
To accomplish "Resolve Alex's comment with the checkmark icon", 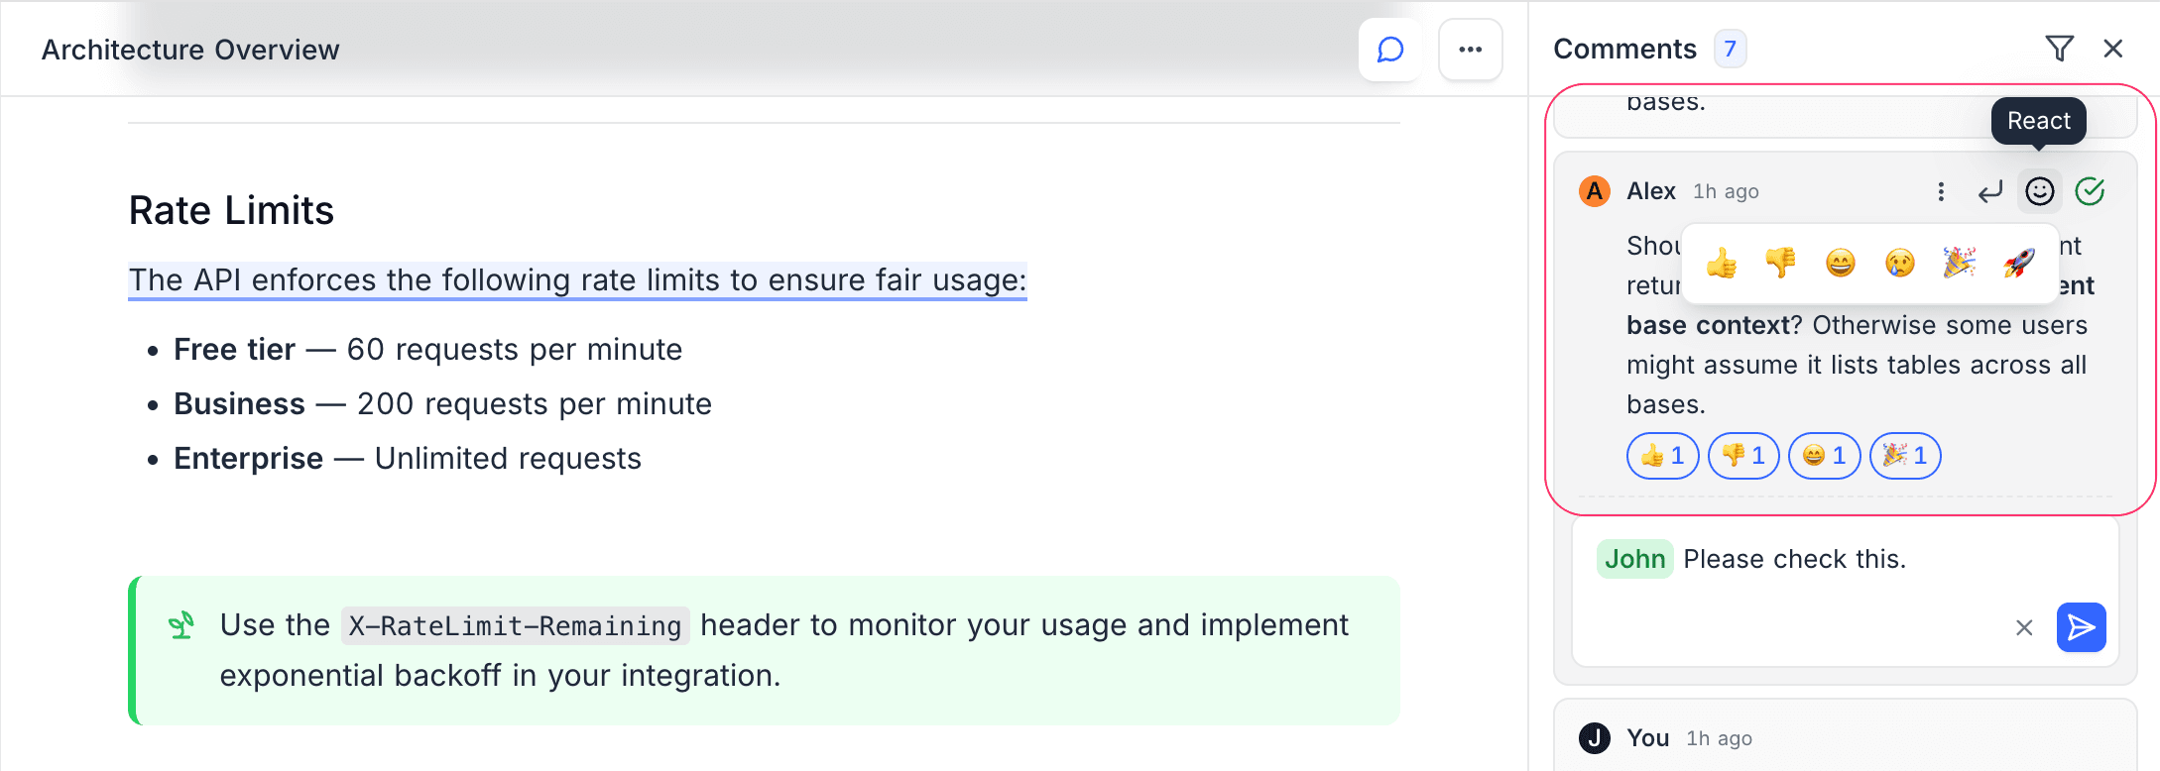I will click(2090, 191).
